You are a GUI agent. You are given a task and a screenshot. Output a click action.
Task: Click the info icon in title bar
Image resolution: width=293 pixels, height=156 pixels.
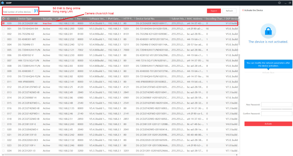point(279,3)
